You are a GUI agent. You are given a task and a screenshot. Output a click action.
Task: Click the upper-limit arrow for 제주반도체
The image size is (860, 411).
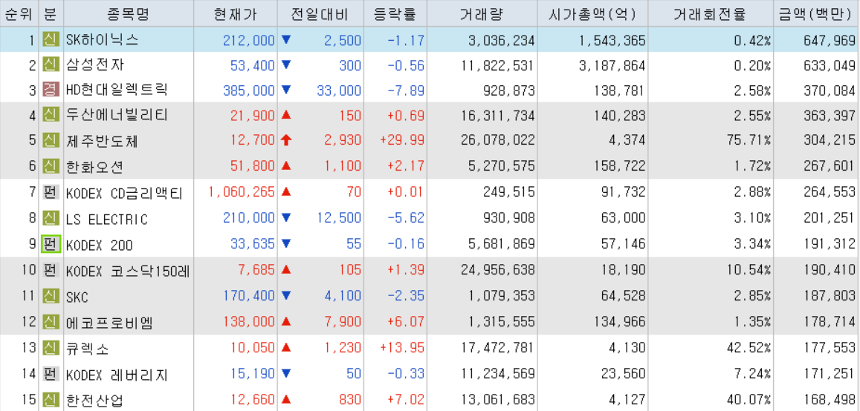tap(285, 141)
